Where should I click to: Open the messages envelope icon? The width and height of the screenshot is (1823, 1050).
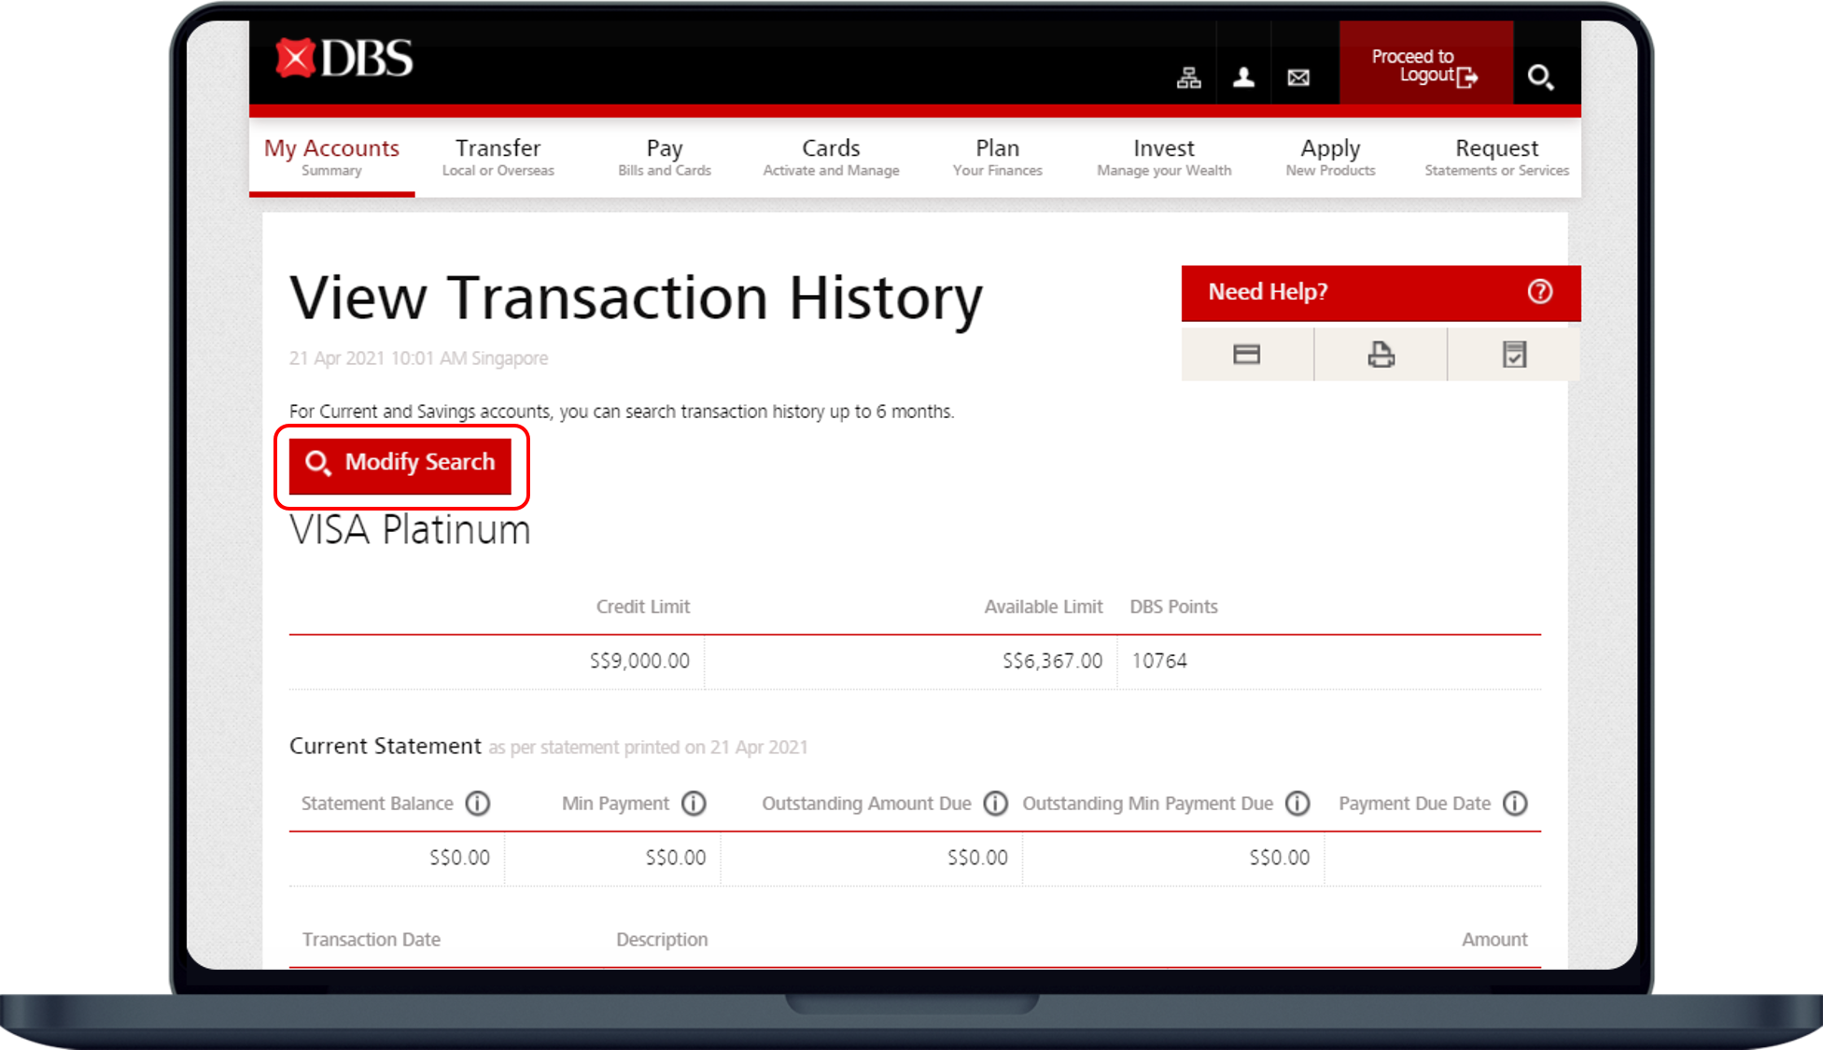[x=1298, y=77]
